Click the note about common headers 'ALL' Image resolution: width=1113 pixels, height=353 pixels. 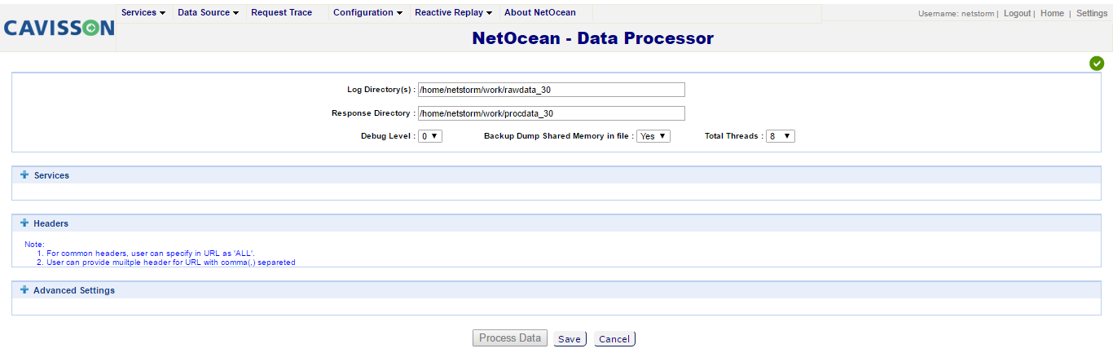pyautogui.click(x=151, y=254)
